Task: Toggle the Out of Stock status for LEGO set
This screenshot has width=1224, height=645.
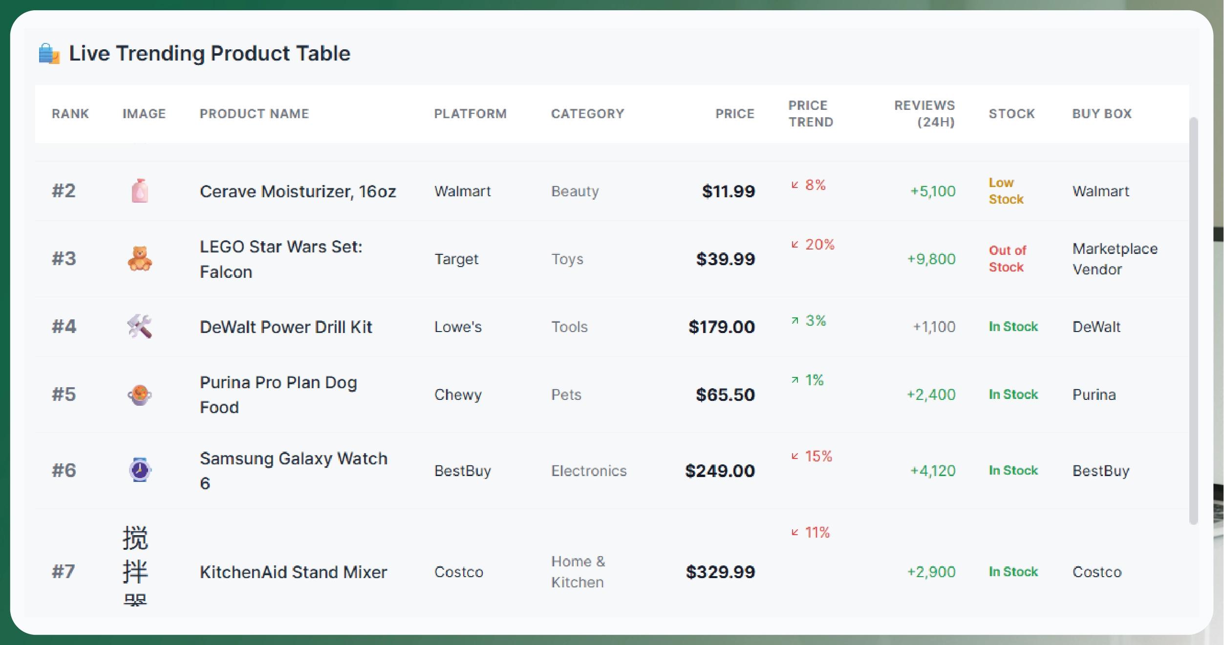Action: pos(1007,259)
